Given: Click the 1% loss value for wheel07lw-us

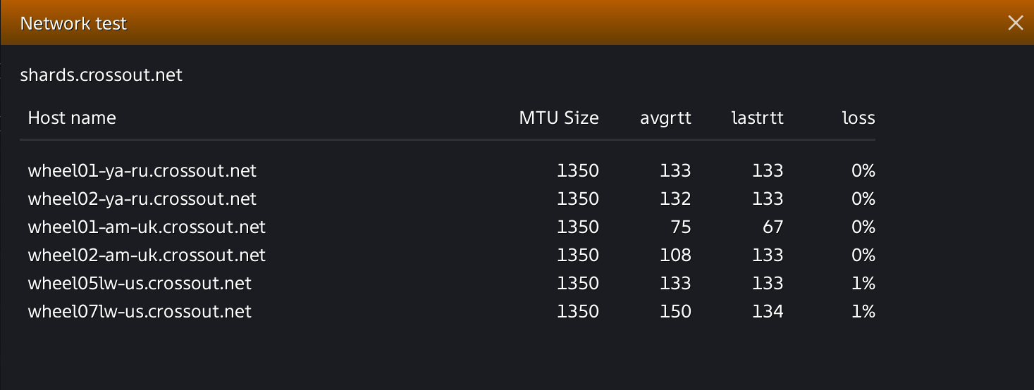Looking at the screenshot, I should click(863, 311).
